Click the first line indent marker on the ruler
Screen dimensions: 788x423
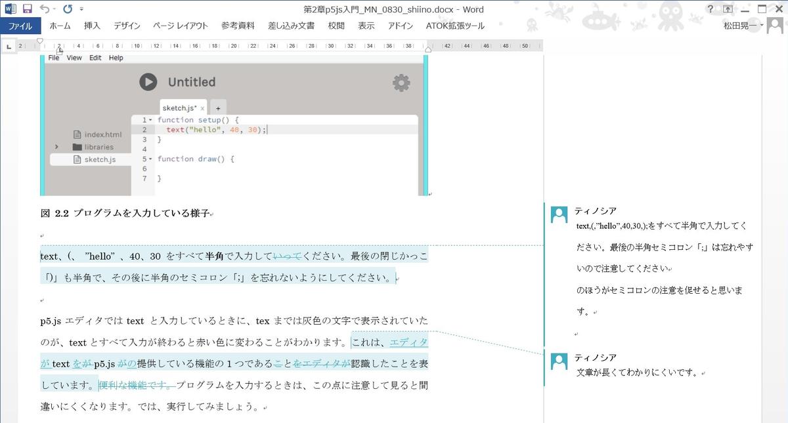pyautogui.click(x=40, y=41)
